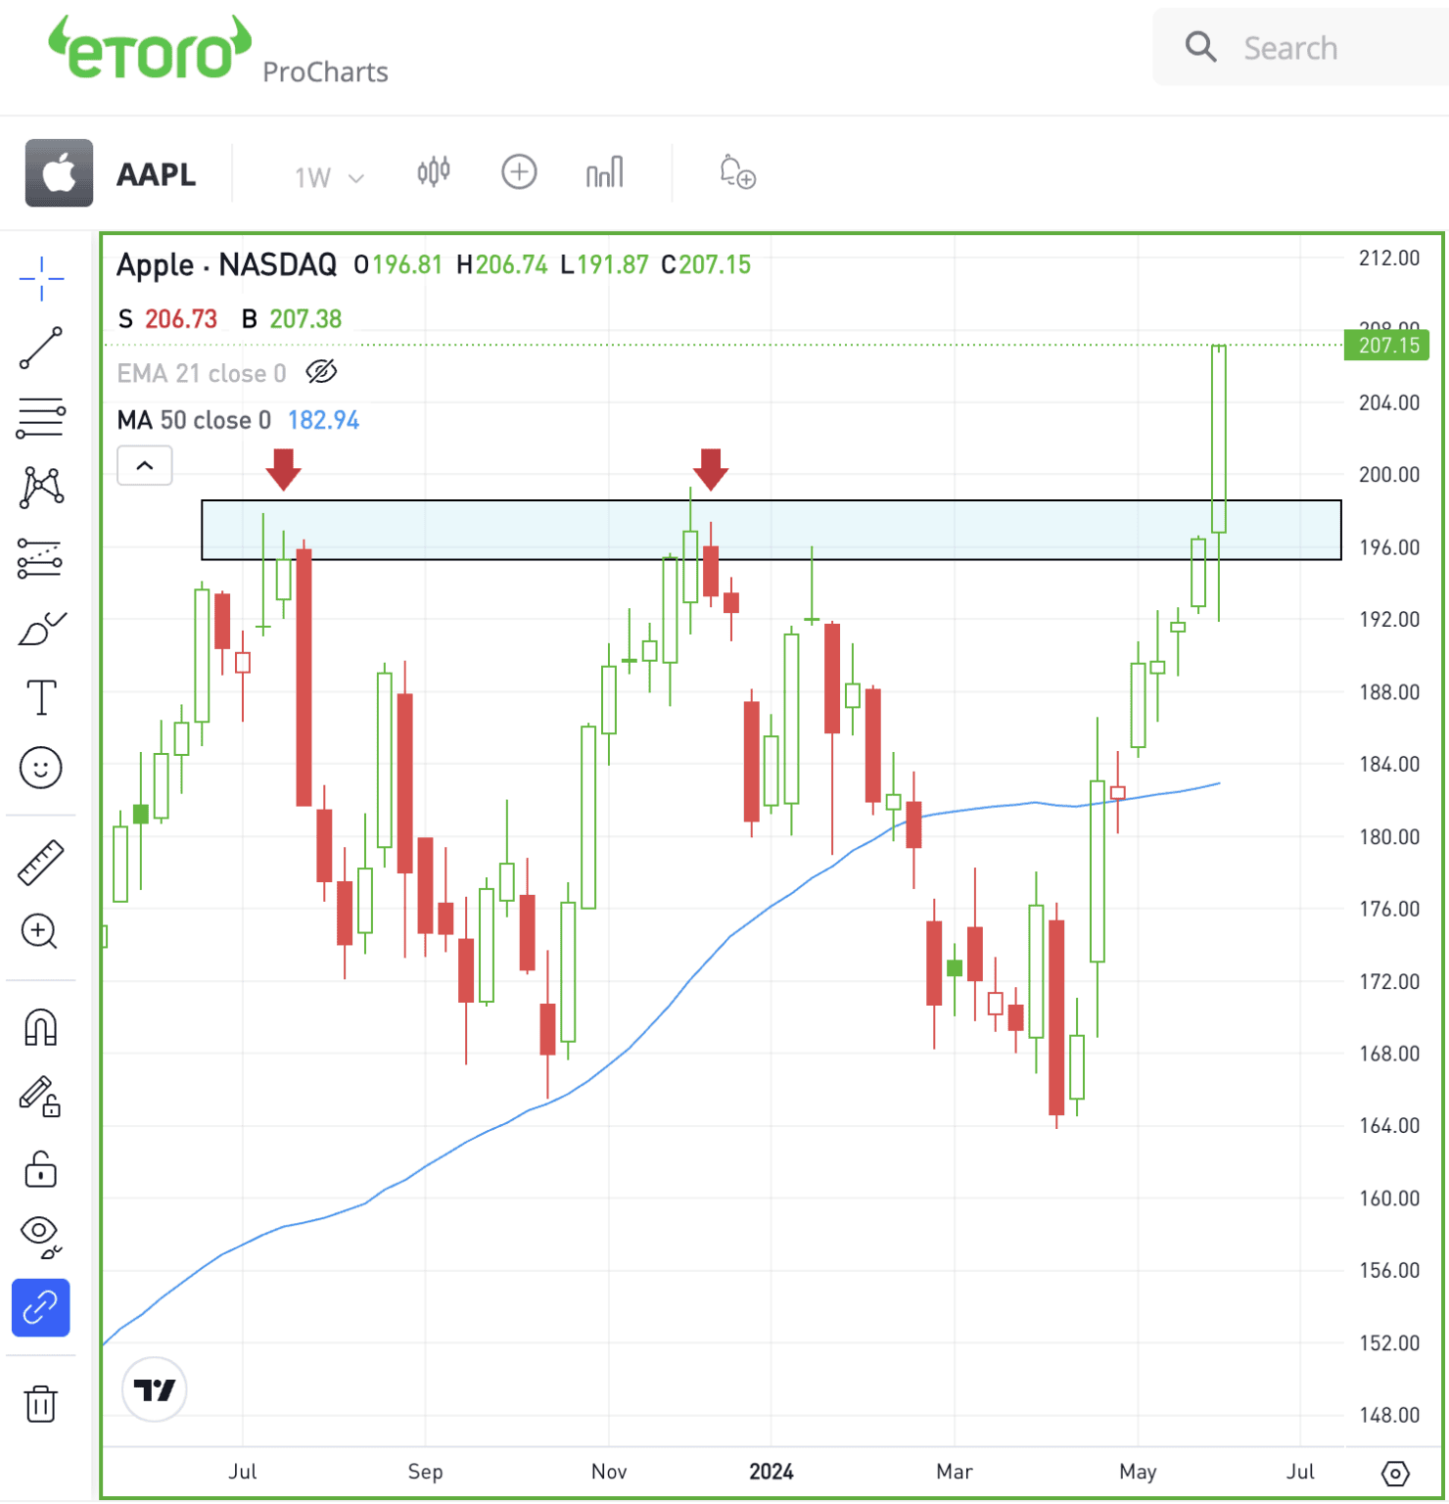The image size is (1449, 1504).
Task: Create a price alert with bell icon
Action: [737, 172]
